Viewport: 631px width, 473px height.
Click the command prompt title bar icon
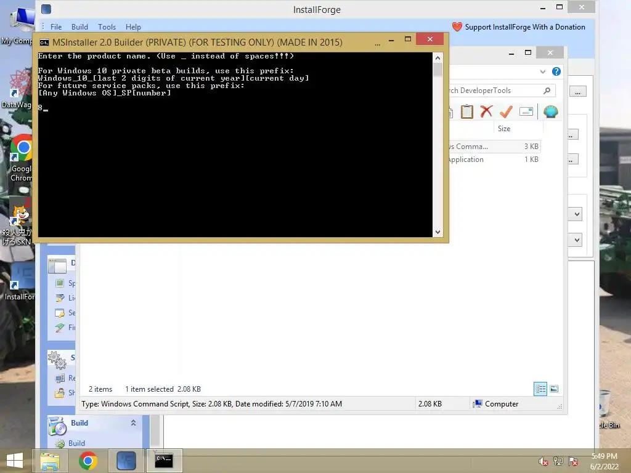[x=44, y=42]
